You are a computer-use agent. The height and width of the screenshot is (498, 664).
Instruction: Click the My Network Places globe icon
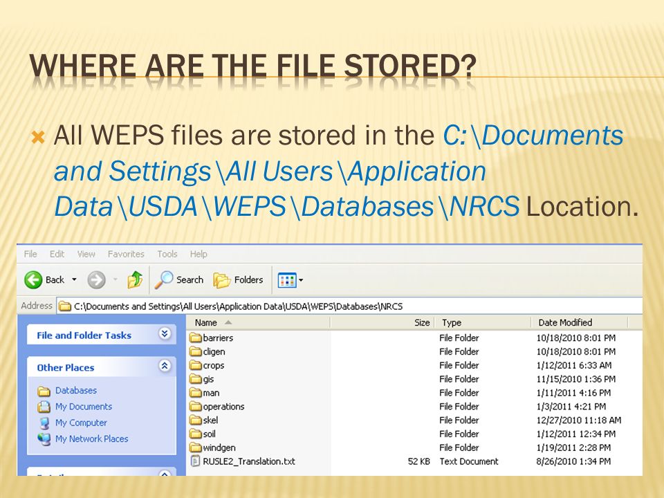(44, 439)
